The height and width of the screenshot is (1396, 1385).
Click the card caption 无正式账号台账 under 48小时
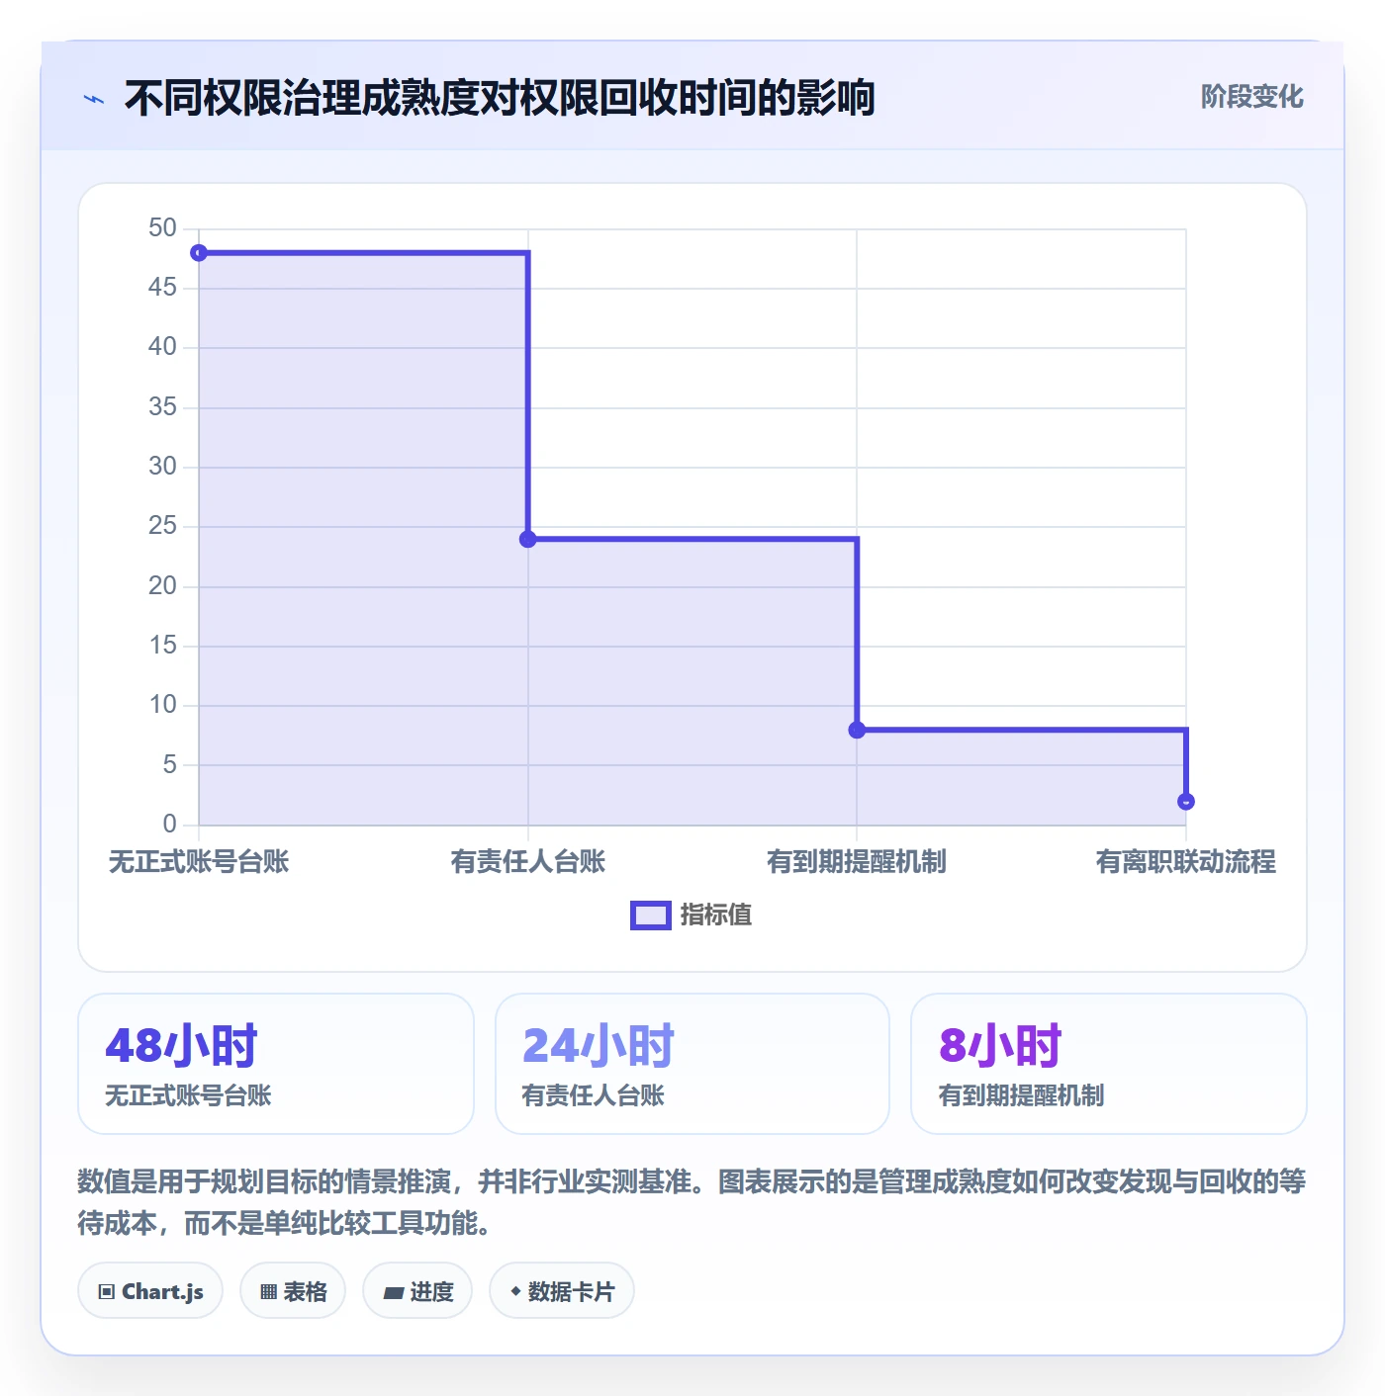coord(188,1095)
